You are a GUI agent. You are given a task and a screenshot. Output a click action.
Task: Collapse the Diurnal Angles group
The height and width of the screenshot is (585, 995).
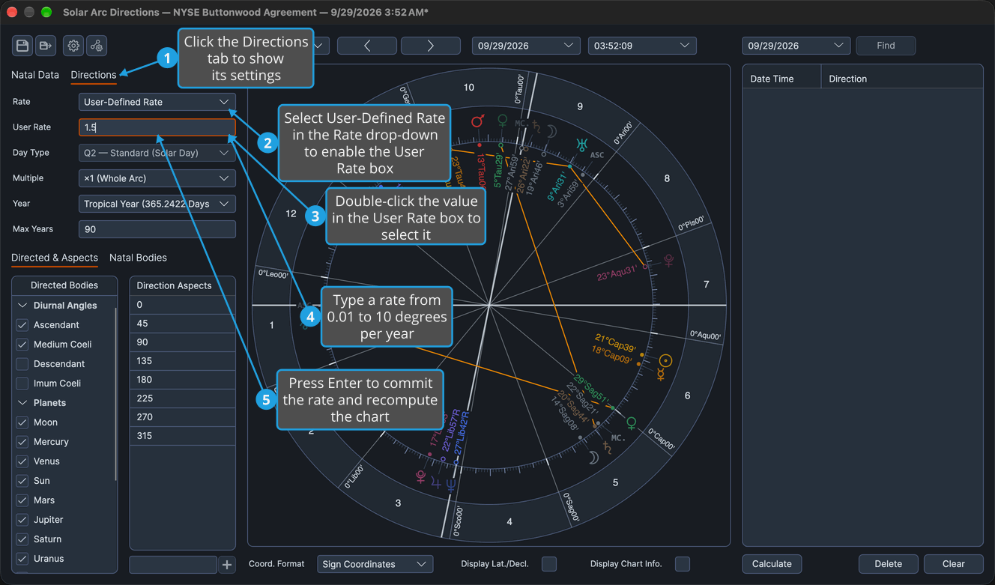click(x=22, y=306)
